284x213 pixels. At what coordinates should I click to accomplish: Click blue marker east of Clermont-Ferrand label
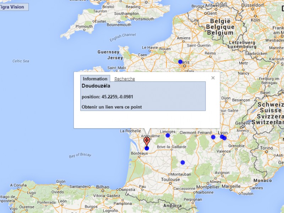tap(213, 137)
